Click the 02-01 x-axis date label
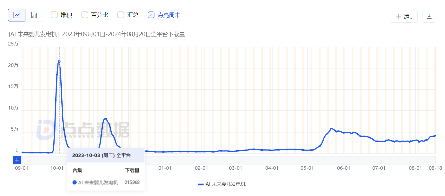 (x=202, y=168)
